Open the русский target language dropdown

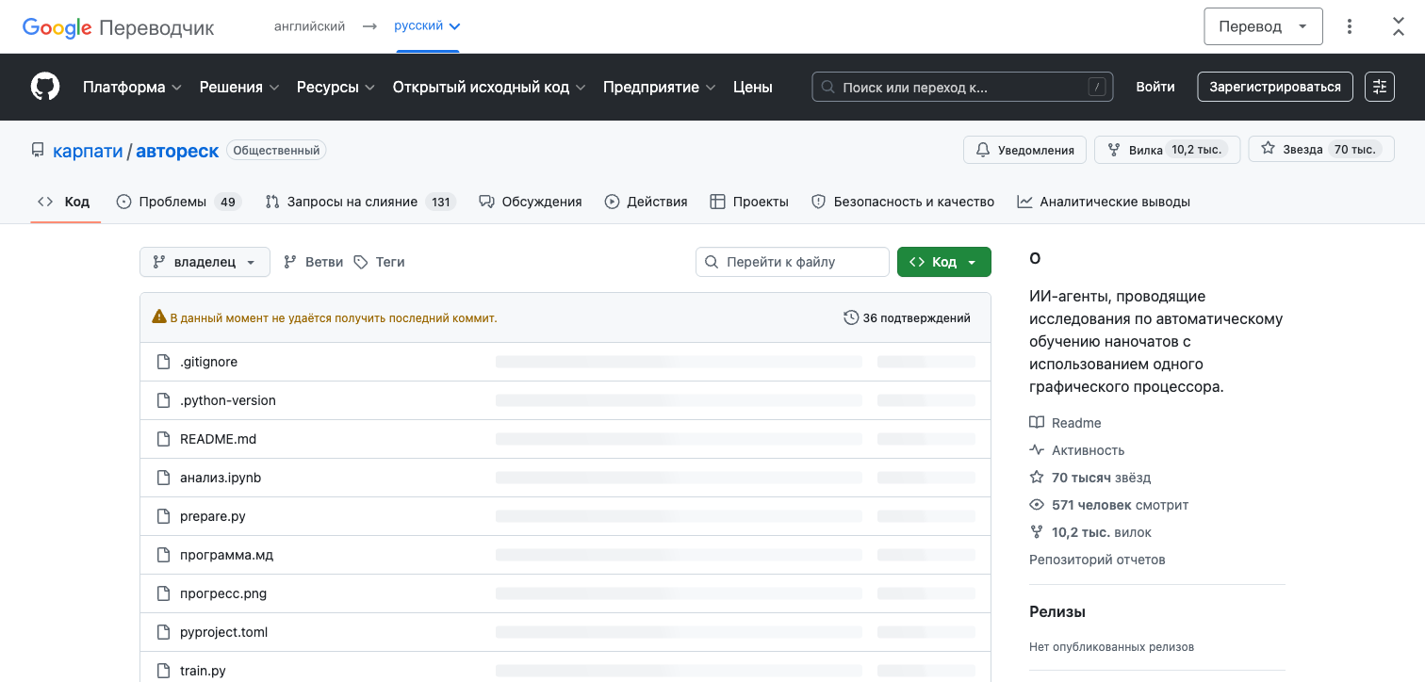point(427,26)
